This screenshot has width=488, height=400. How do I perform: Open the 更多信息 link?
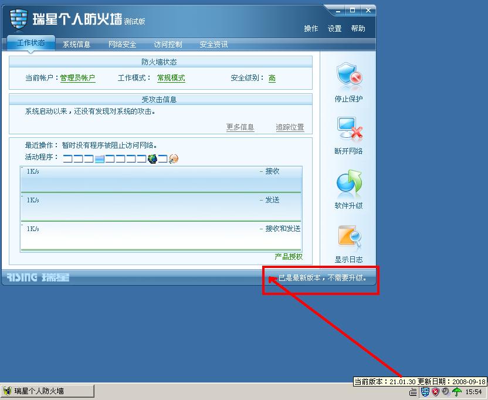point(240,127)
